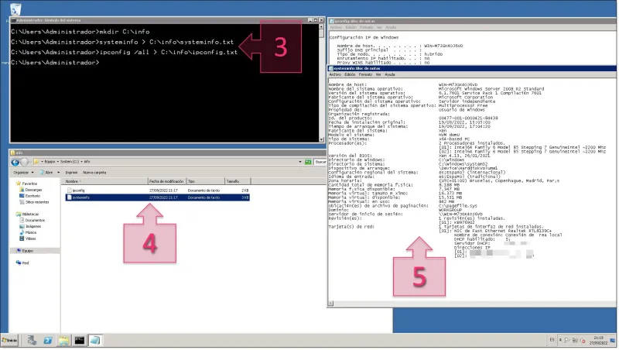This screenshot has height=350, width=619.
Task: Open Windows Explorer taskbar icon
Action: 63,340
